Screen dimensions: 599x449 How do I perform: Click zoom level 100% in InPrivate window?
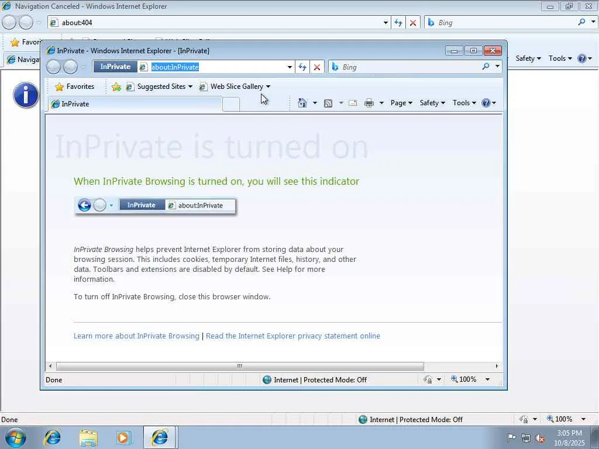[464, 379]
